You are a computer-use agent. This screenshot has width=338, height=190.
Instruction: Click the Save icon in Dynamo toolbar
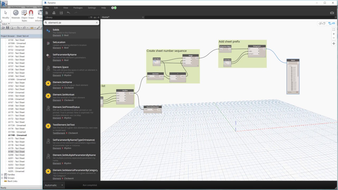[x=61, y=13]
